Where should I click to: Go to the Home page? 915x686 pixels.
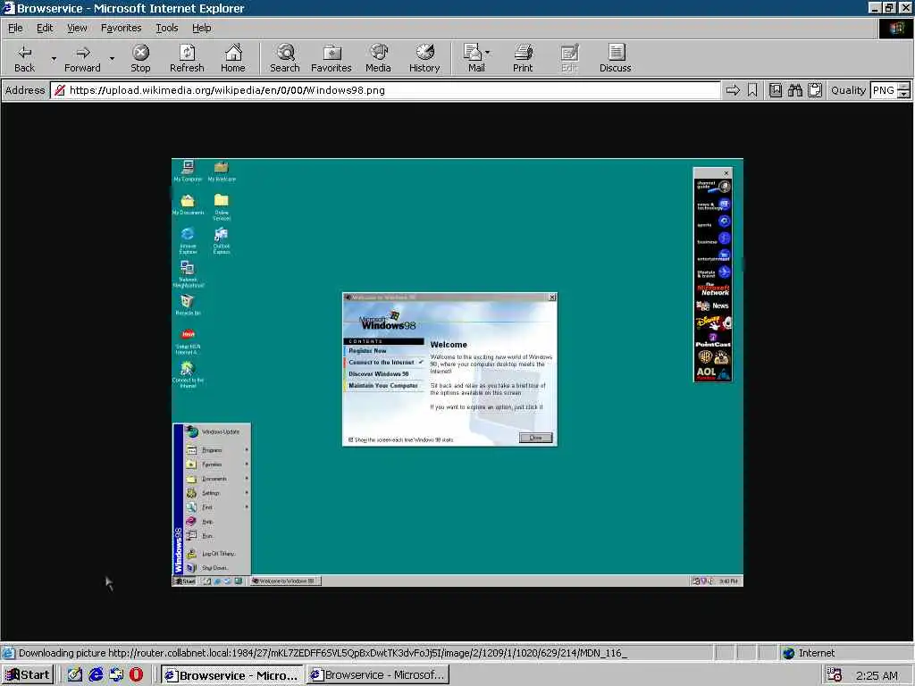233,58
